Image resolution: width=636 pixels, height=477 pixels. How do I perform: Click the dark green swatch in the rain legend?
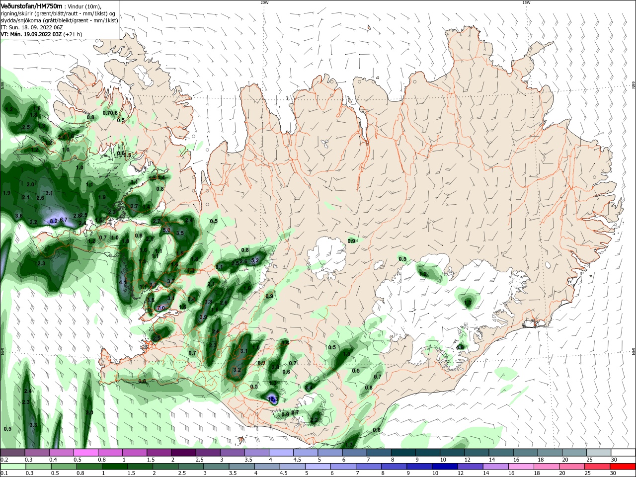(115, 467)
